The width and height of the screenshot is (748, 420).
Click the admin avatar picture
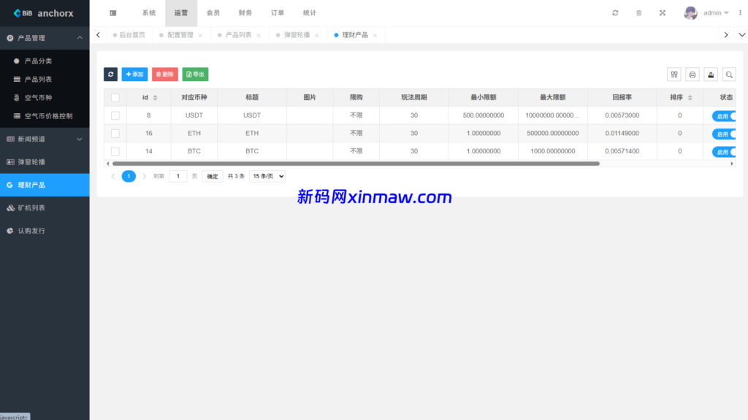[690, 13]
